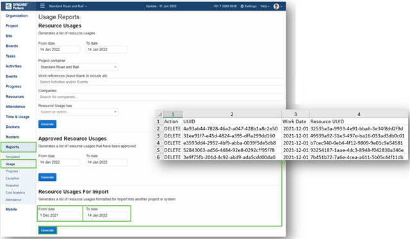
Task: Click the Work Date header cell
Action: 295,121
